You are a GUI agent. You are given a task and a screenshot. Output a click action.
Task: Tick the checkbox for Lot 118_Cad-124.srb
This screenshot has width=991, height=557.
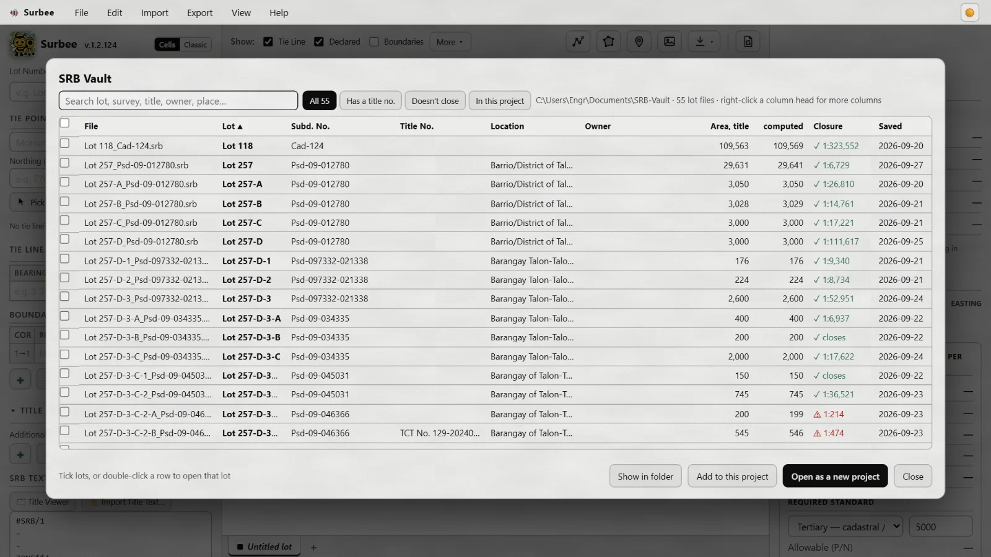[64, 144]
